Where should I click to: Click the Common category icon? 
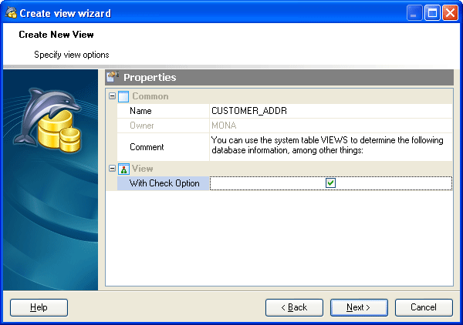point(123,96)
